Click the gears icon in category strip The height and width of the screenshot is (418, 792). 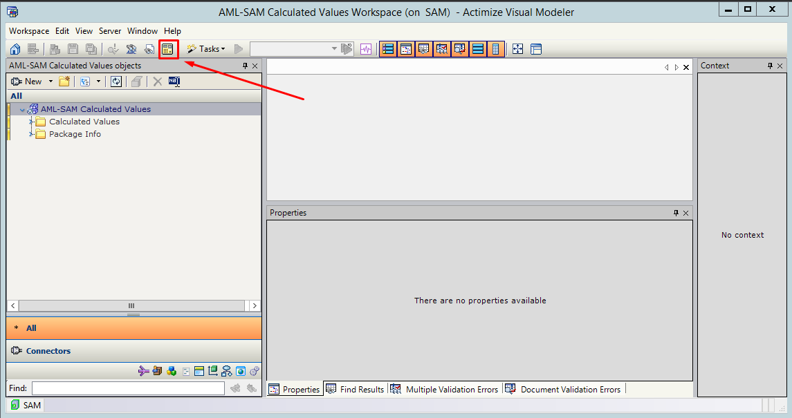pos(254,371)
